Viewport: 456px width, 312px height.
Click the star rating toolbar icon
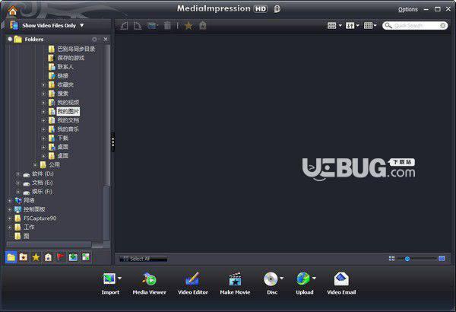(x=188, y=26)
